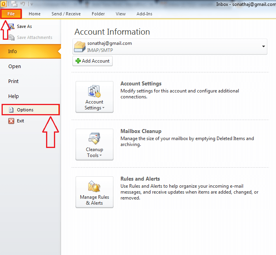The height and width of the screenshot is (255, 276).
Task: Click the Save Attachments paperclip icon
Action: tap(11, 37)
